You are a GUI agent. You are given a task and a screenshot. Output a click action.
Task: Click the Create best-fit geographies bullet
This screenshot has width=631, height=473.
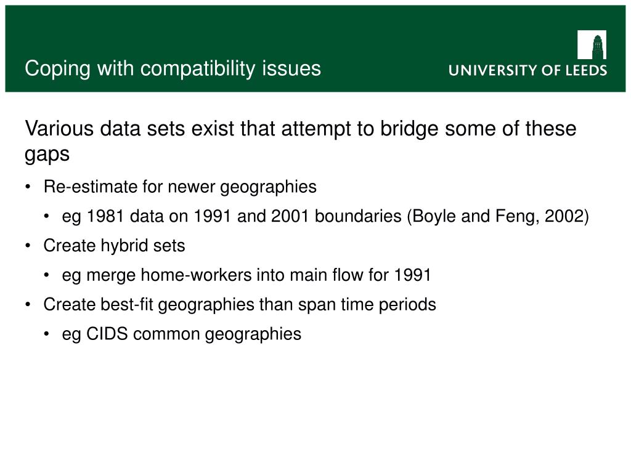[x=240, y=304]
